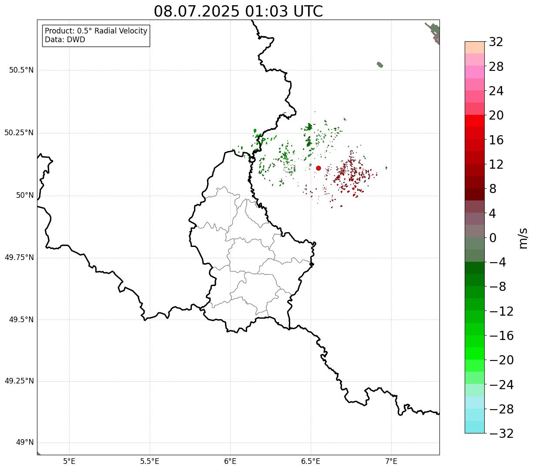The width and height of the screenshot is (533, 470).
Task: Click the small grey-green echo near 50.5°N 7°E
Action: click(x=380, y=65)
